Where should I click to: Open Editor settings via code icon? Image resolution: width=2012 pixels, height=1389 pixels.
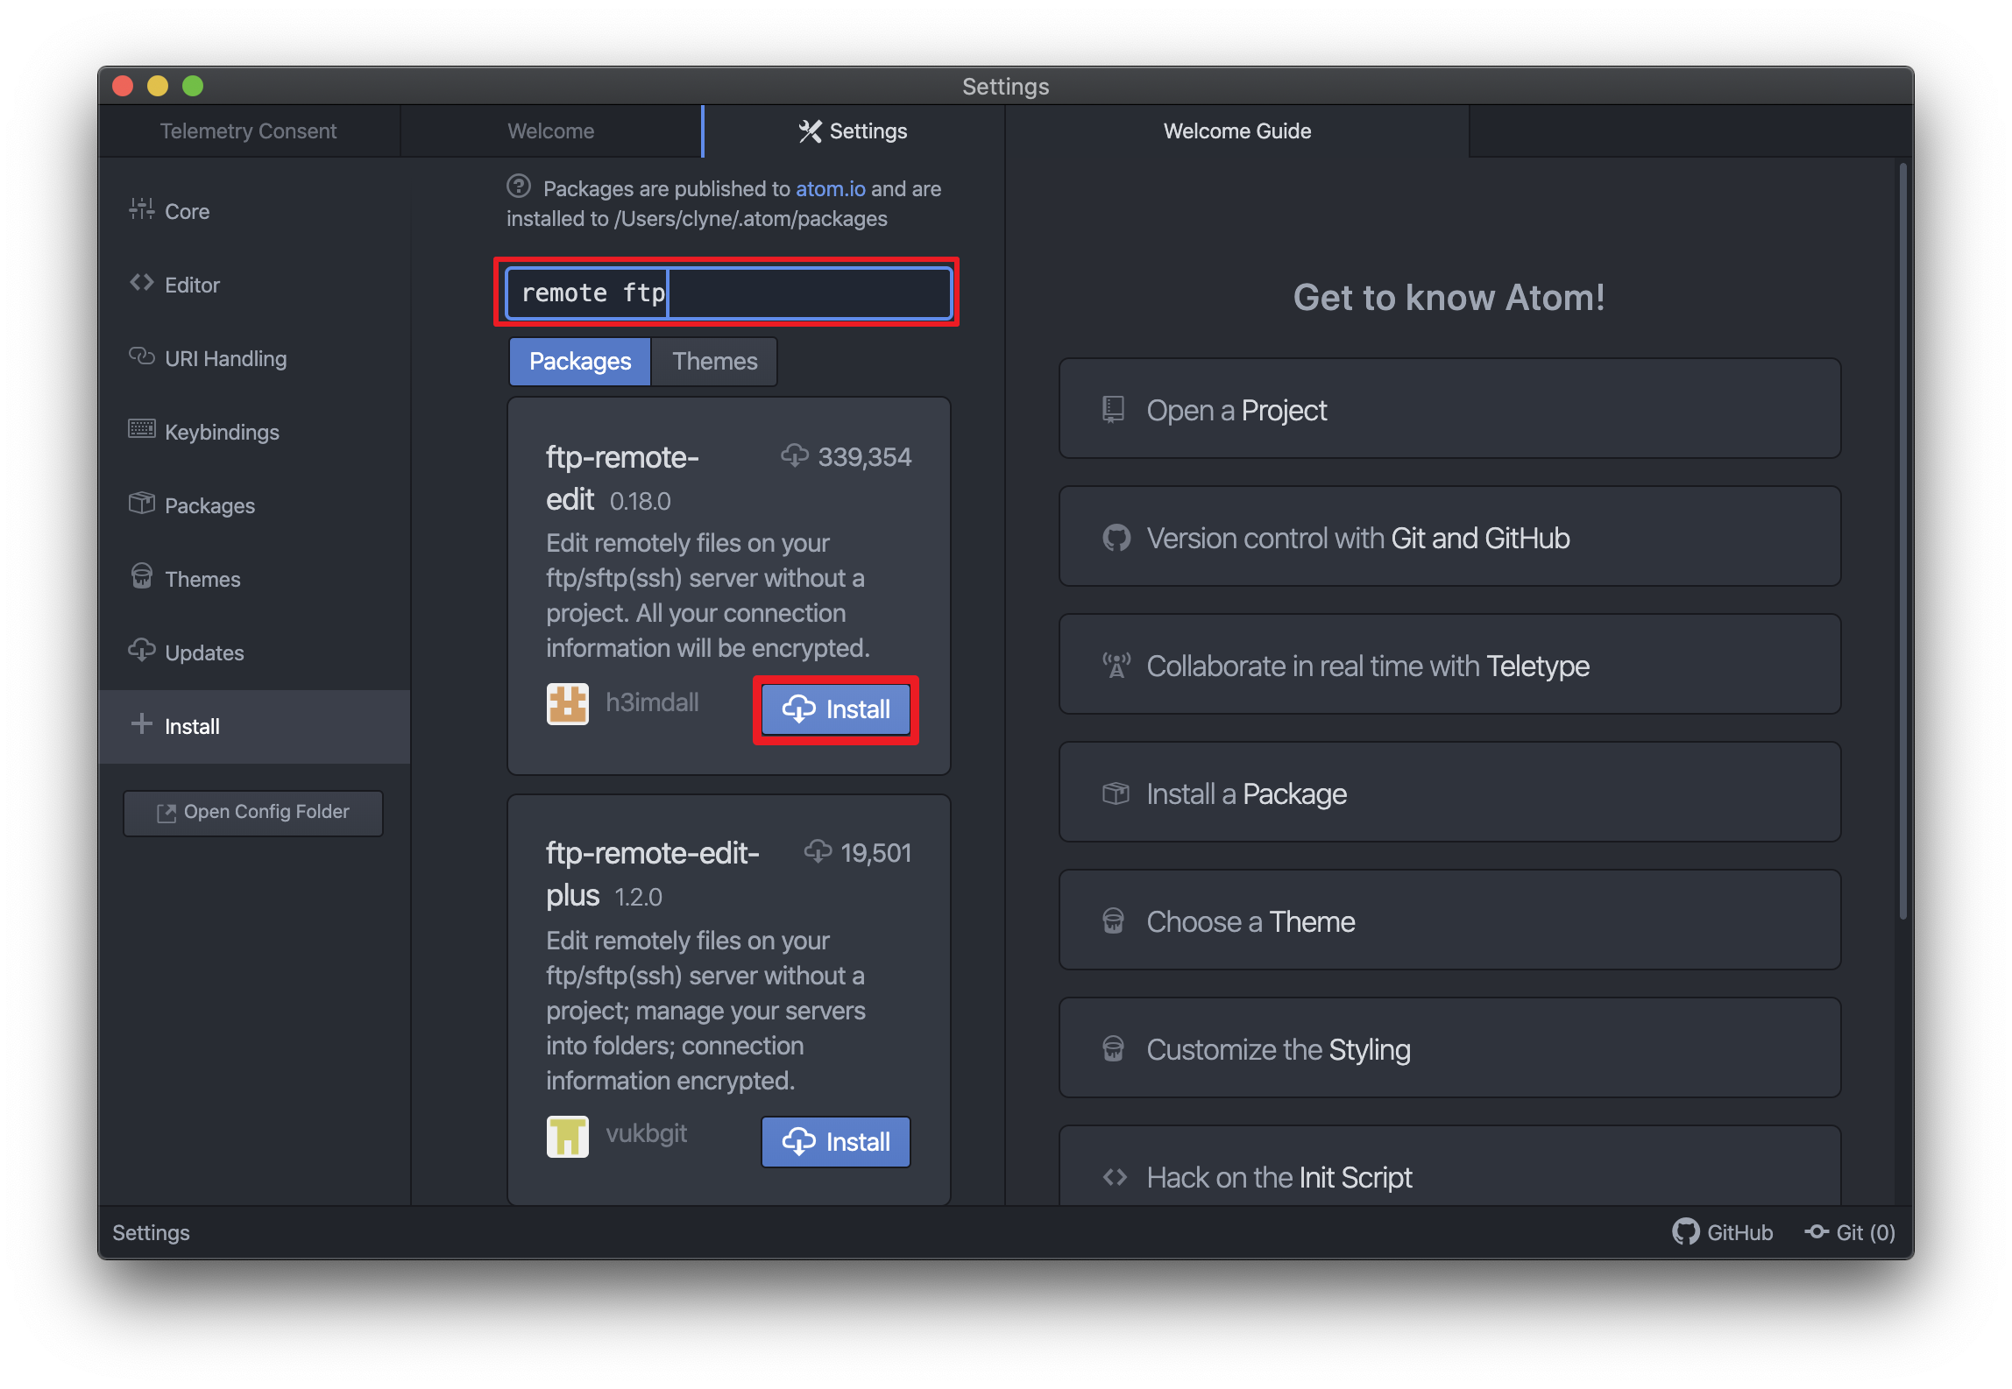pos(141,283)
